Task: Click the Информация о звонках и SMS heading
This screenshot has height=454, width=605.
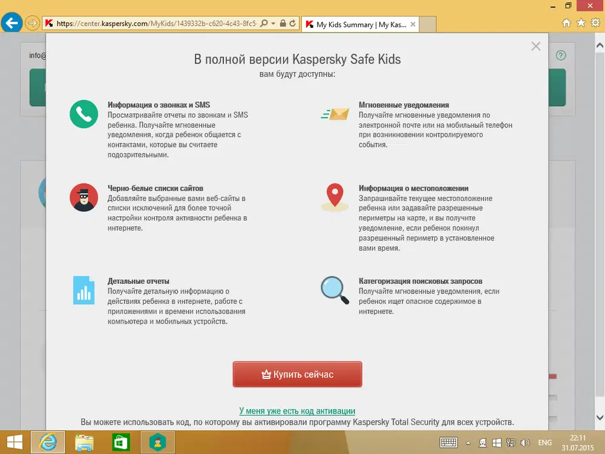Action: point(159,105)
